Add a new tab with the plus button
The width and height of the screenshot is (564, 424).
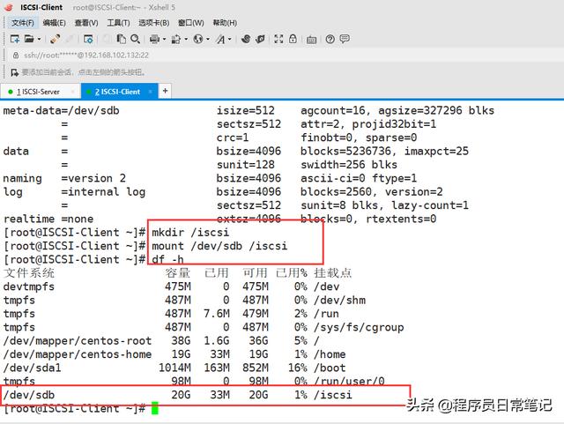click(165, 91)
